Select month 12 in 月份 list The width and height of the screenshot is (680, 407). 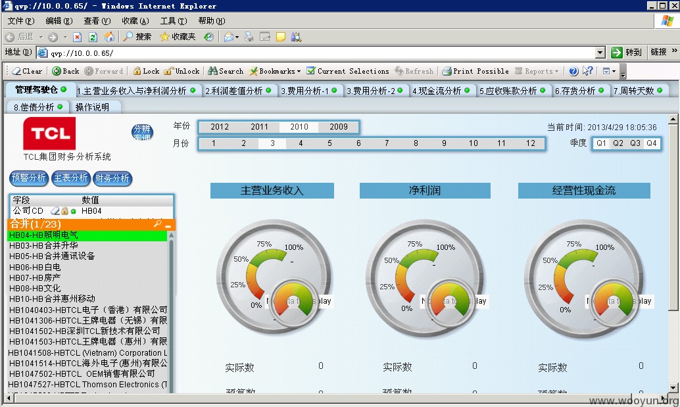531,143
